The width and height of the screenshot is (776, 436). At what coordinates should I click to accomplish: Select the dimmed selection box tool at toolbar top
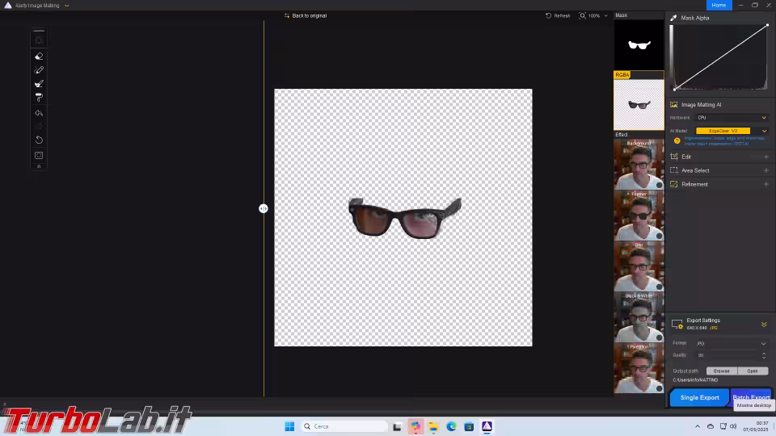tap(39, 40)
